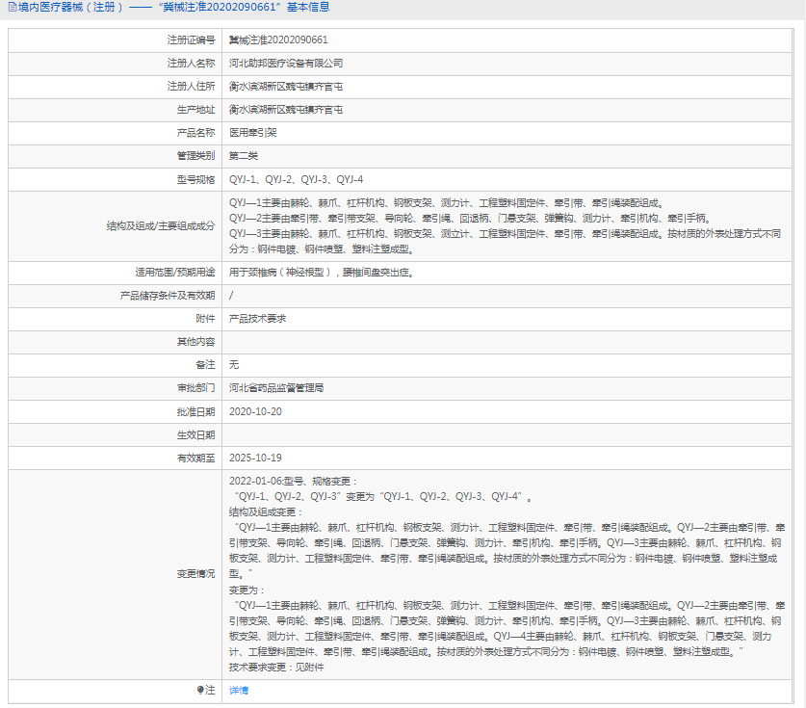Select 第二类 management category value

[244, 156]
